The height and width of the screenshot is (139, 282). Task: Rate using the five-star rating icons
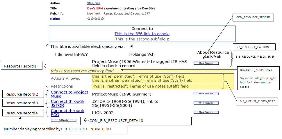[x=95, y=19]
